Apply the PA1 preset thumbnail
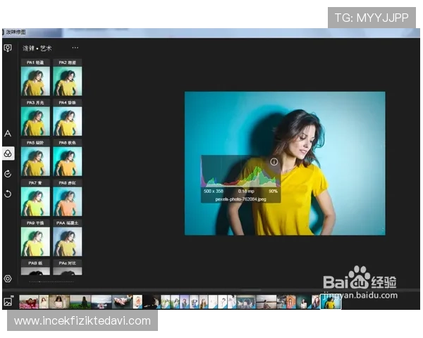The height and width of the screenshot is (338, 423). (x=35, y=82)
